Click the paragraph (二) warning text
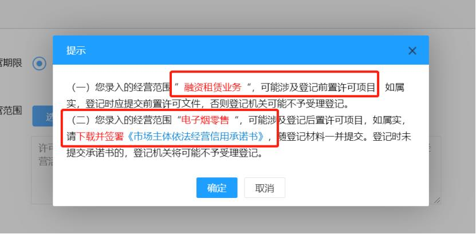The height and width of the screenshot is (234, 476). click(x=239, y=137)
